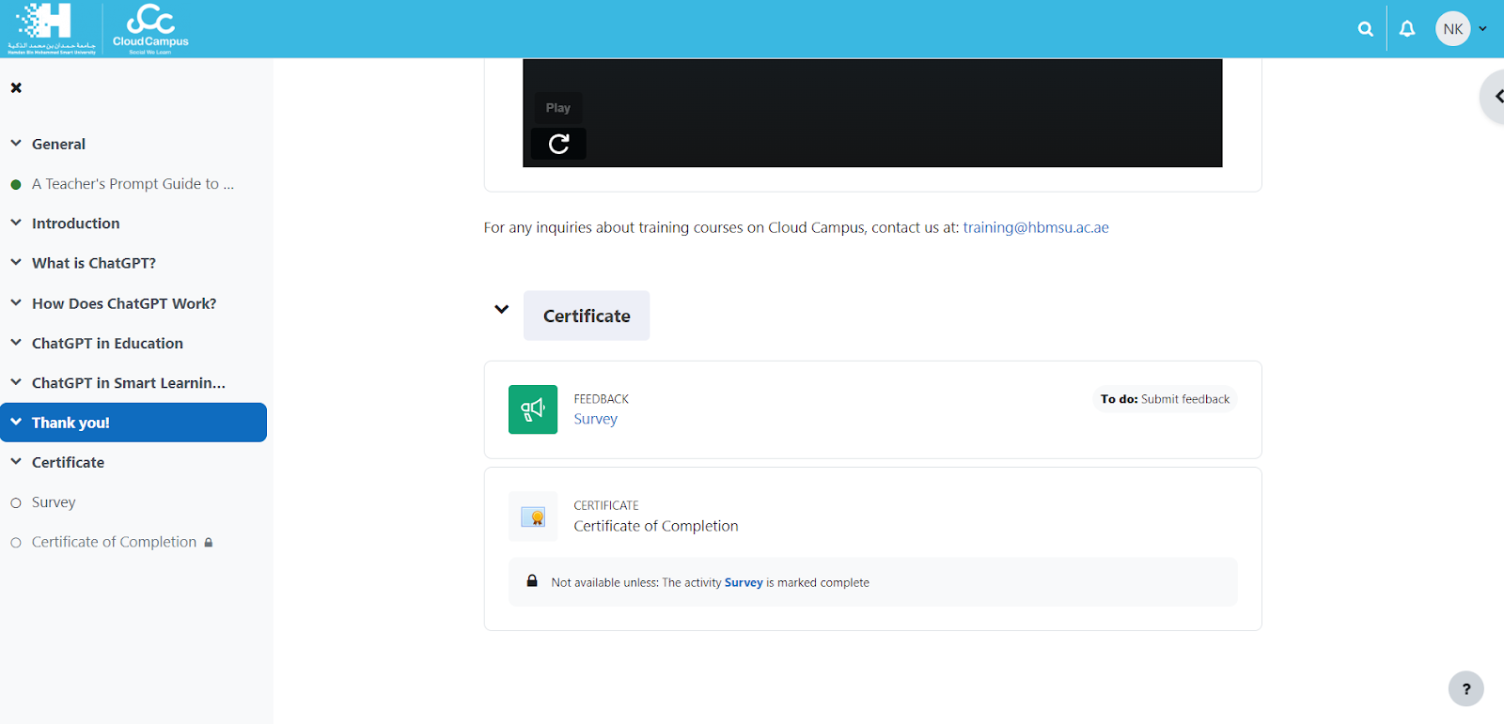Collapse the Introduction section chevron
The height and width of the screenshot is (724, 1504).
pos(16,223)
